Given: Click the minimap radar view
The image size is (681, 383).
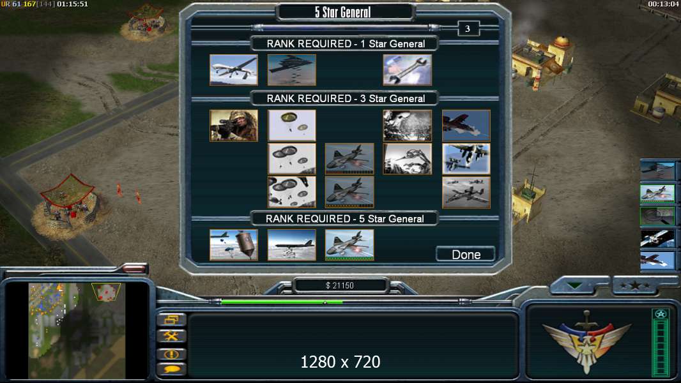Looking at the screenshot, I should pyautogui.click(x=77, y=331).
